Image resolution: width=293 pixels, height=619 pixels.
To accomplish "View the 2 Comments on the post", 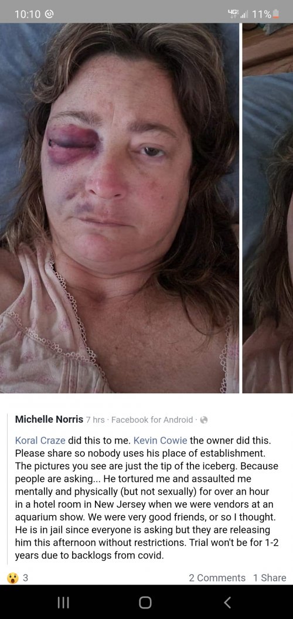I will click(x=217, y=578).
